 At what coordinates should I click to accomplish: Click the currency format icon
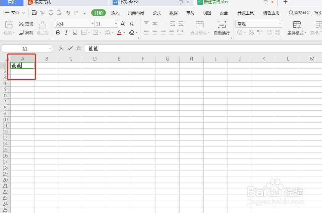pos(240,32)
